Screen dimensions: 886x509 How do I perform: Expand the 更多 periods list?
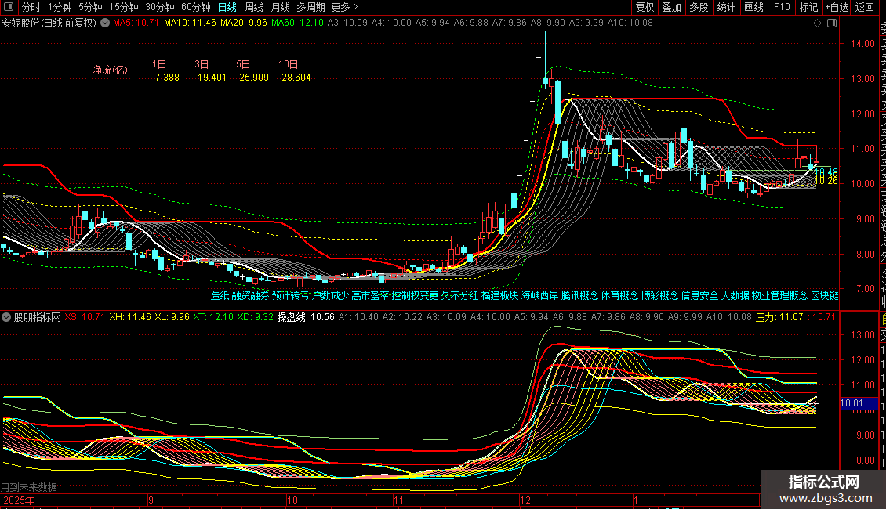pos(344,7)
